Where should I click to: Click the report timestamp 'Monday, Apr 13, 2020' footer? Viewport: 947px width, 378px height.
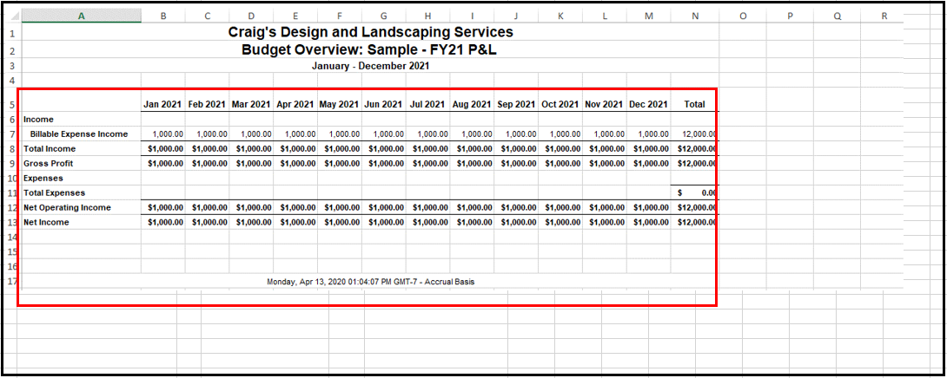[370, 282]
